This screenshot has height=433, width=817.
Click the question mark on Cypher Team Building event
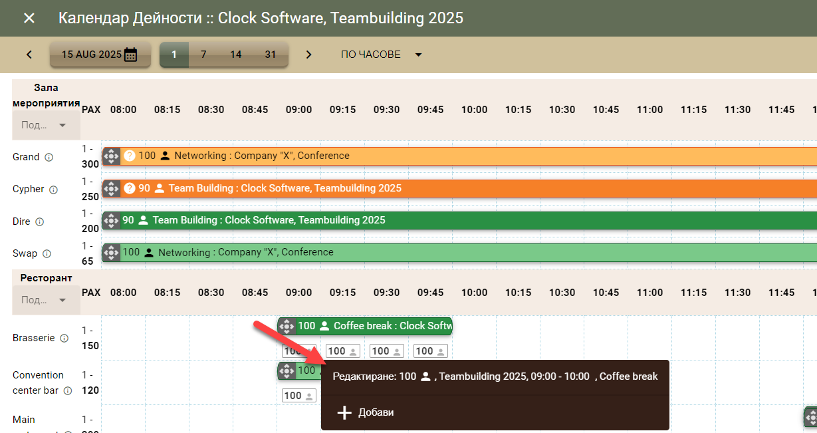point(130,188)
